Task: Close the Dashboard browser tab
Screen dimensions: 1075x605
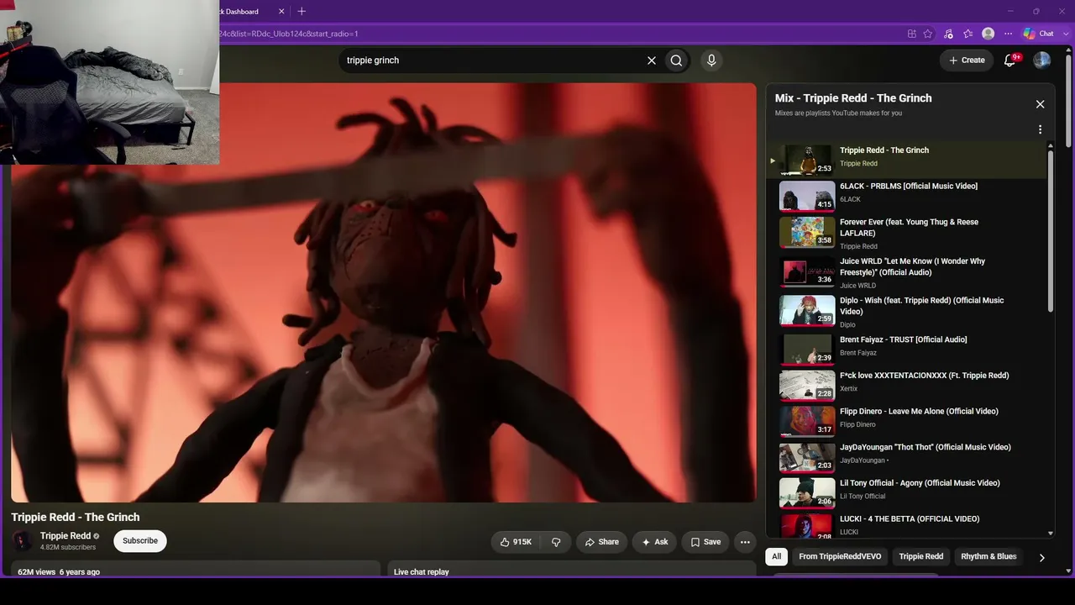Action: click(281, 12)
